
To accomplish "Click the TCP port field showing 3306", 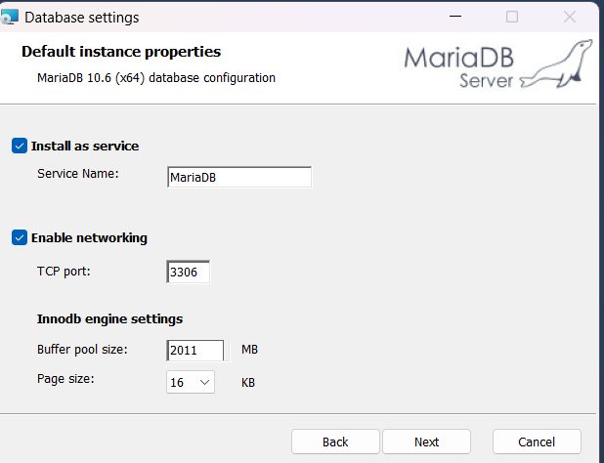I will pos(189,272).
